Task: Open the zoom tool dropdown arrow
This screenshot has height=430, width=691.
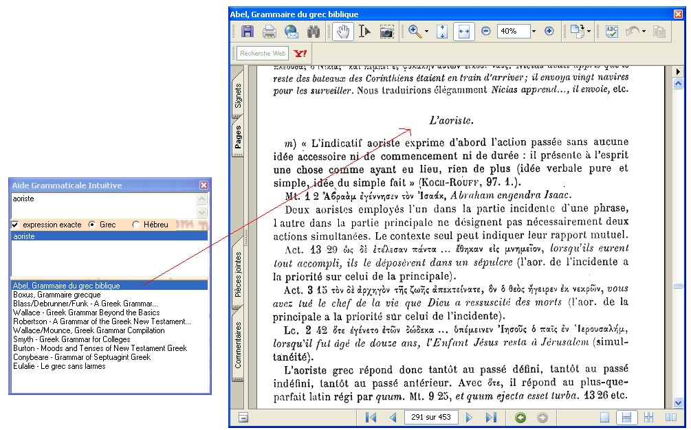Action: 426,31
